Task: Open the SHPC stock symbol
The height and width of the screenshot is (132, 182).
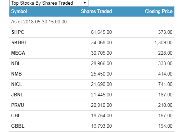Action: [x=18, y=32]
